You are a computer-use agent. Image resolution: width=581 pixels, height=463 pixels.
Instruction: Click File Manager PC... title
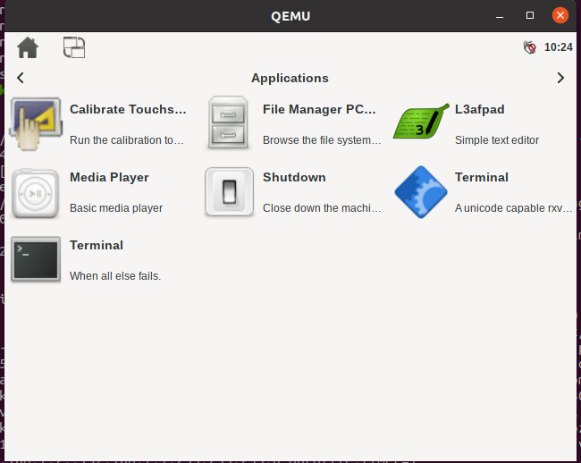tap(319, 109)
